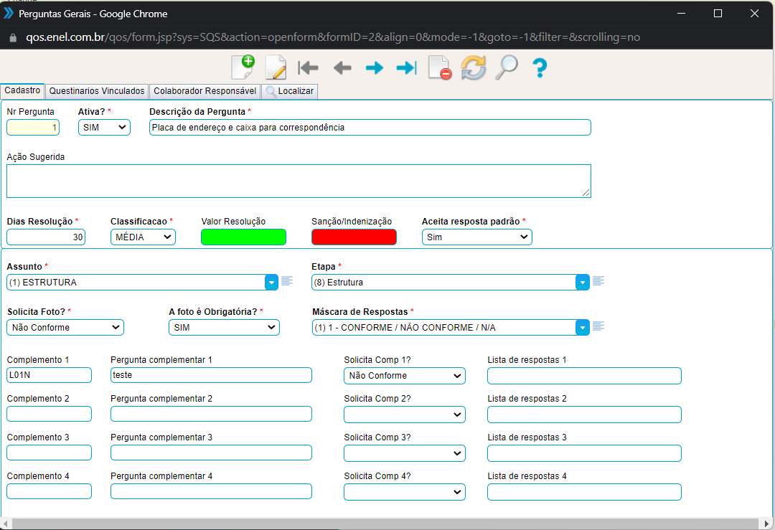
Task: Expand the Classificacao dropdown showing MÉDIA
Action: 143,237
